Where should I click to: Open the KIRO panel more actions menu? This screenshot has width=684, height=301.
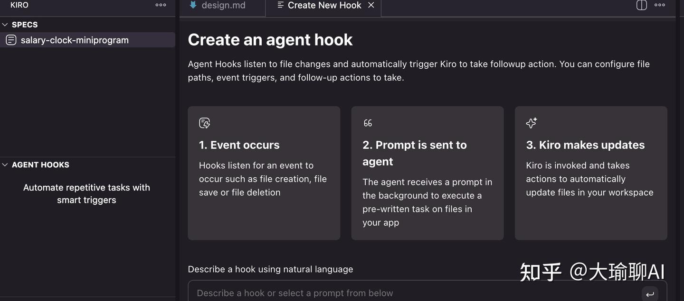coord(161,5)
